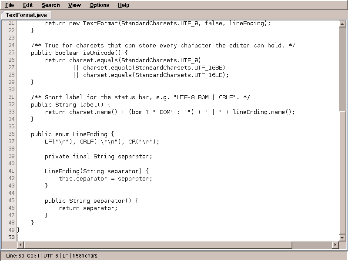Click 'private final String separator;' line
Viewport: 348px width, 261px height.
[98, 156]
